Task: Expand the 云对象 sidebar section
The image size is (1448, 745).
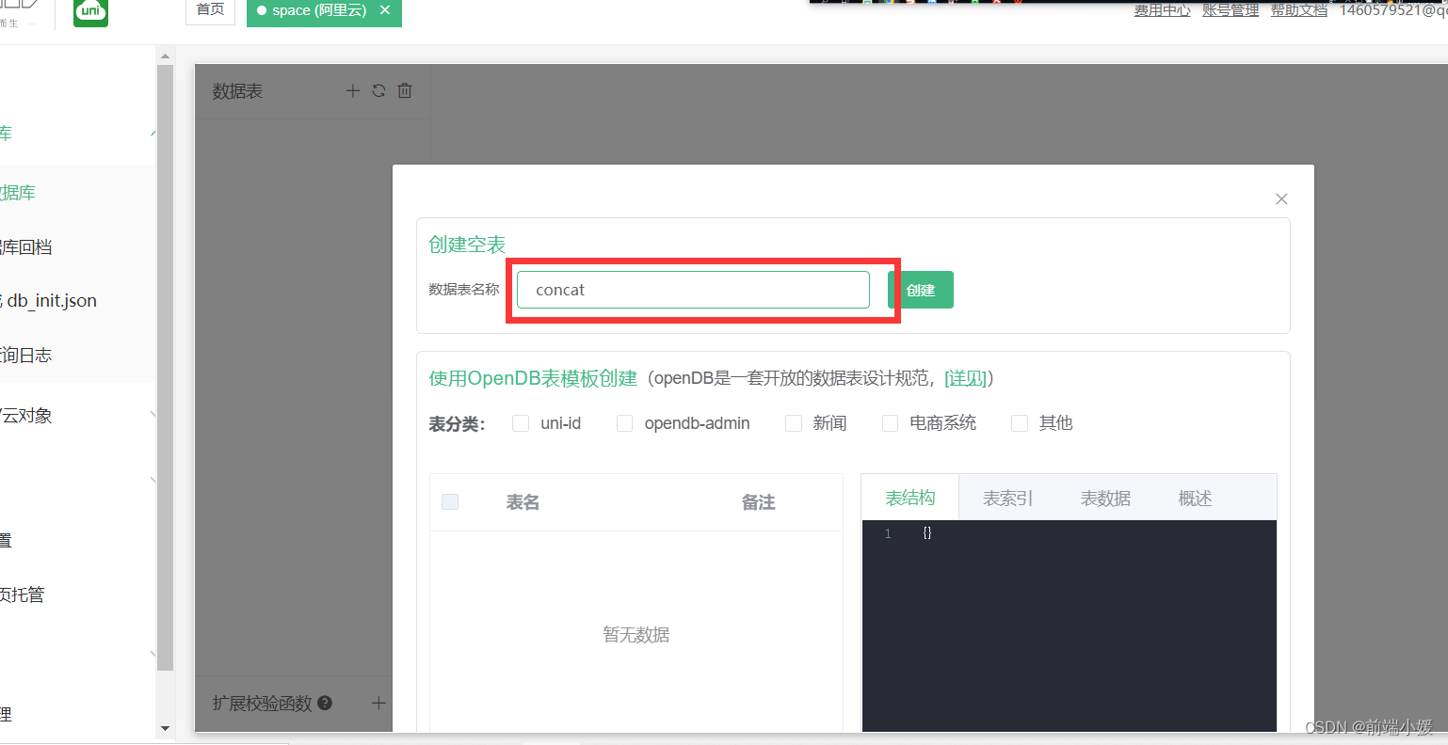Action: tap(153, 415)
